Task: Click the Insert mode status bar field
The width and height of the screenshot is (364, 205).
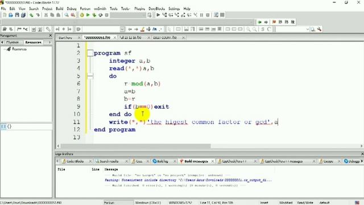Action: tap(264, 203)
